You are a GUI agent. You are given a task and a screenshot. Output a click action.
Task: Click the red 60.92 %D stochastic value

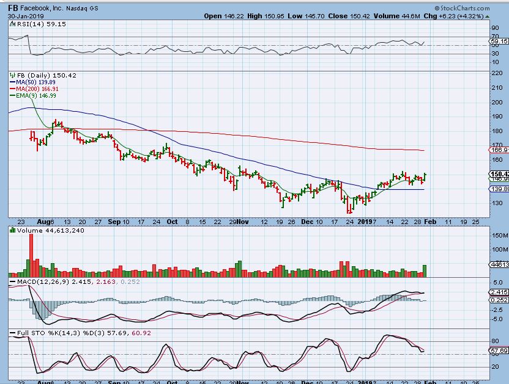point(141,333)
